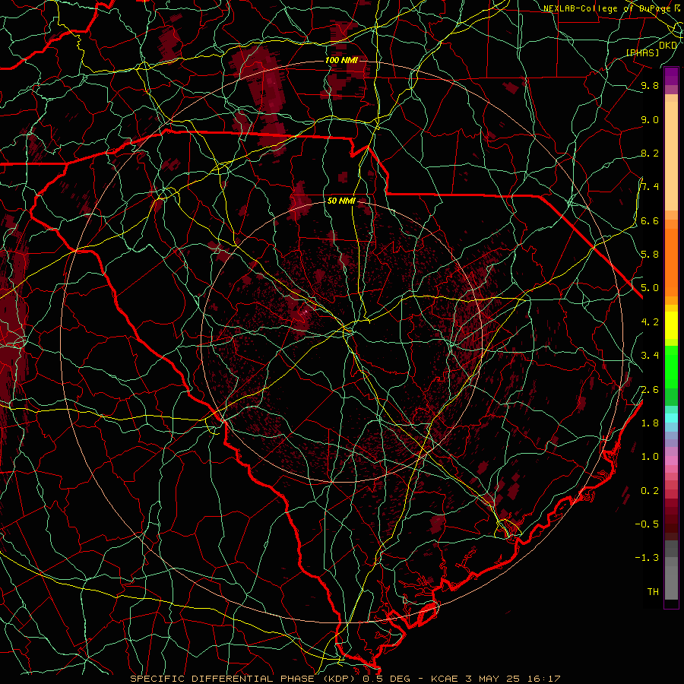The height and width of the screenshot is (684, 684).
Task: Click the 0.2 value on color scale
Action: [650, 491]
